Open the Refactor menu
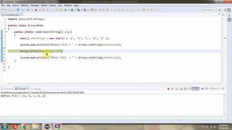This screenshot has height=130, width=232. (25, 5)
